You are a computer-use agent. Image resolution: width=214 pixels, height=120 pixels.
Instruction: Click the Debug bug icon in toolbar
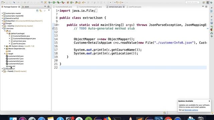[x=49, y=2]
